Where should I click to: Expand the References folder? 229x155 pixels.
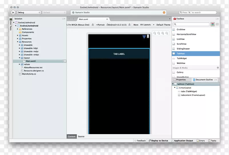(x=17, y=29)
